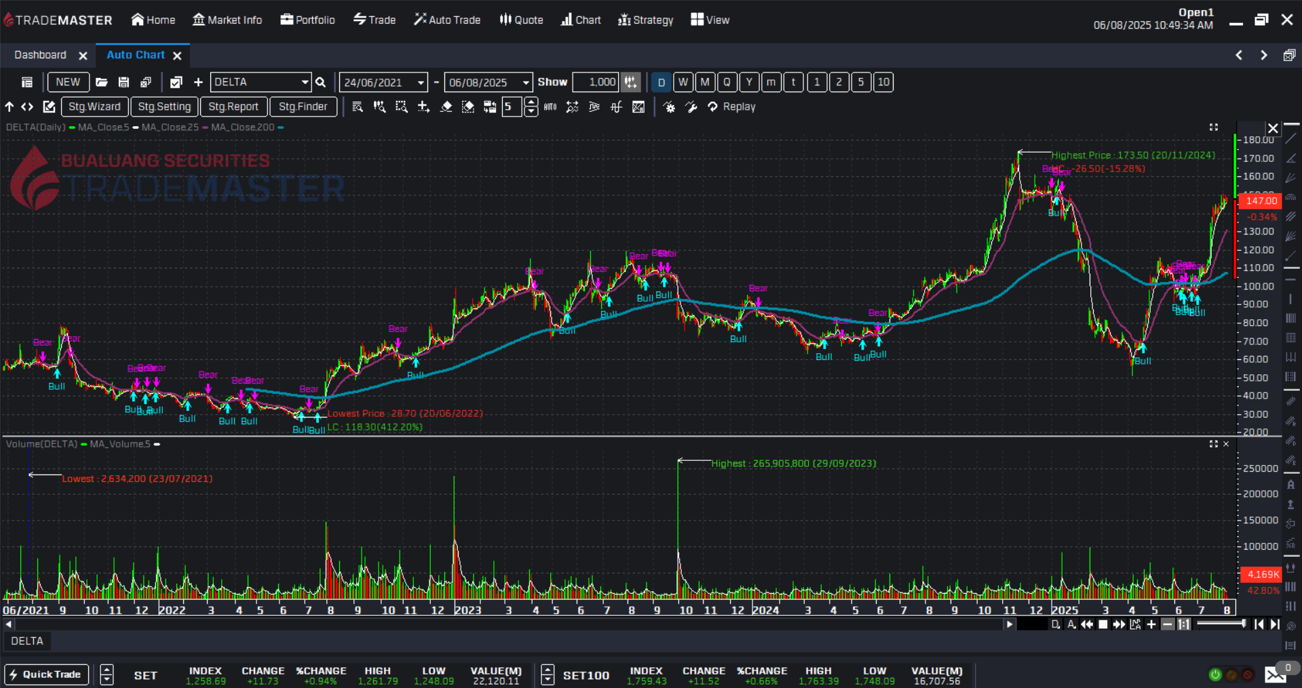This screenshot has width=1302, height=688.
Task: Toggle the Daily 'D' timeframe button
Action: point(661,82)
